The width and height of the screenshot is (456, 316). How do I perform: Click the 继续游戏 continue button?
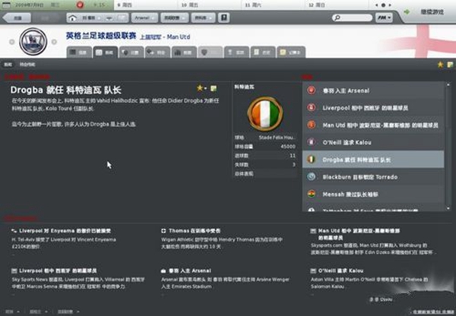[x=432, y=12]
